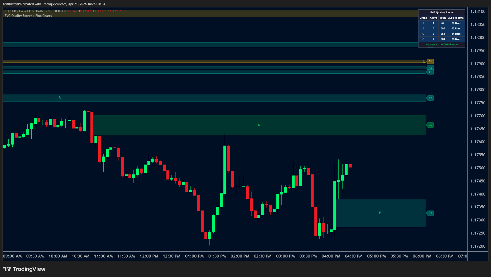The height and width of the screenshot is (277, 491).
Task: Click the 383 total cell in Grade D row
Action: [443, 39]
